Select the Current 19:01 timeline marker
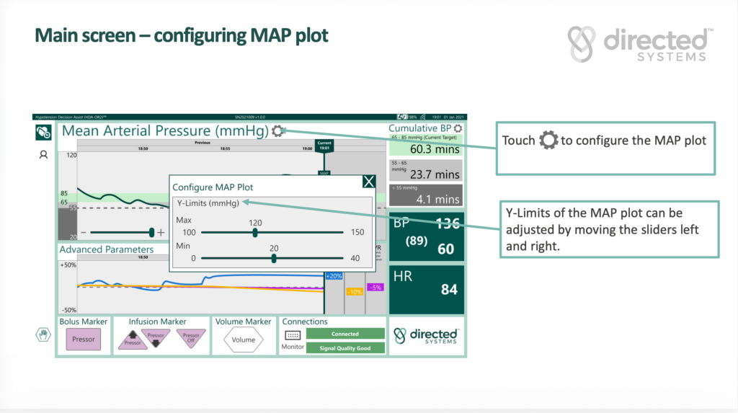 click(324, 146)
